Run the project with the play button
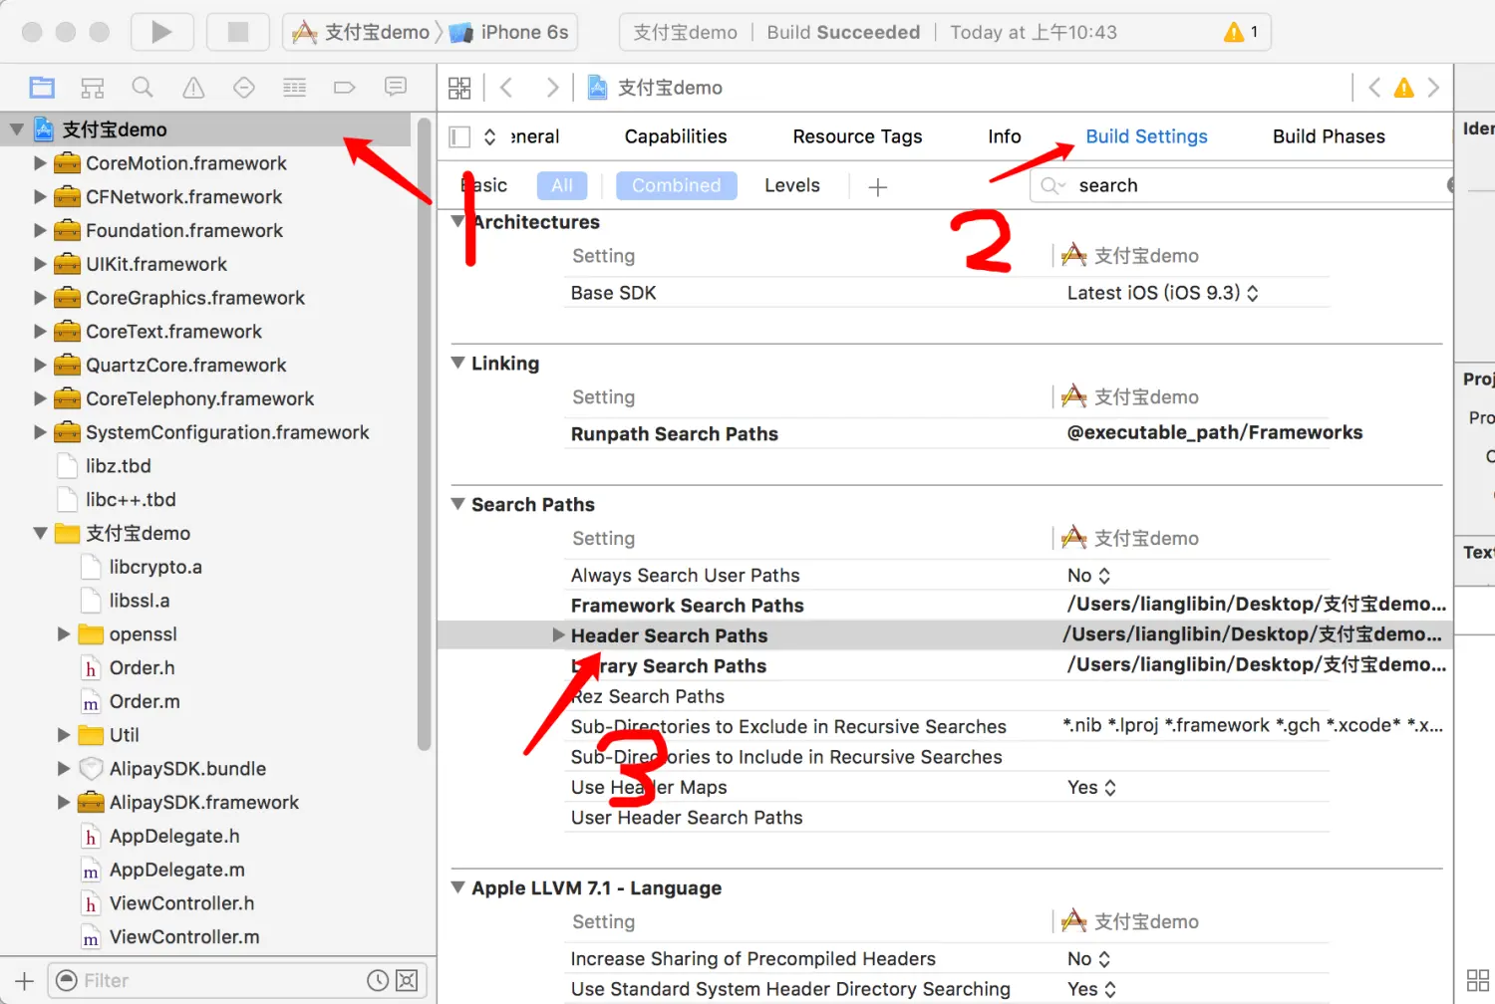The height and width of the screenshot is (1004, 1495). (x=161, y=32)
